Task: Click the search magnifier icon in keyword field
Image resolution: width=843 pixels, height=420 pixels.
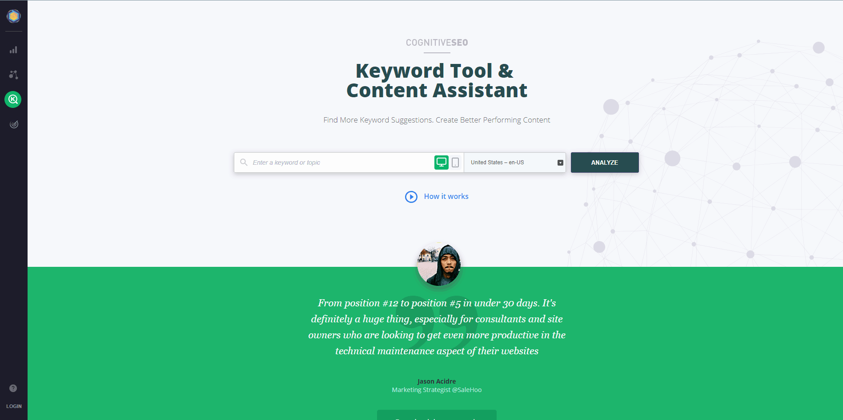Action: (244, 162)
